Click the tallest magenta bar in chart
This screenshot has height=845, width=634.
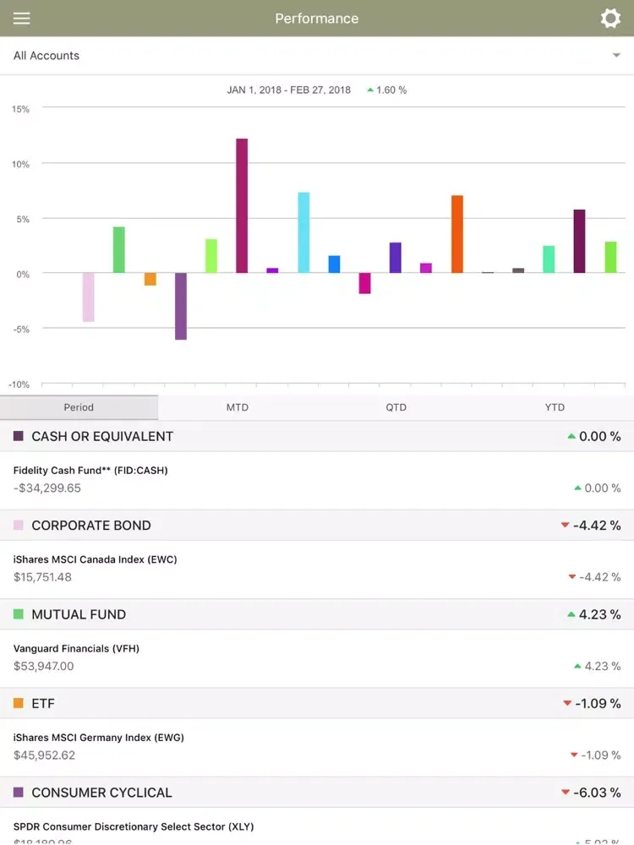click(x=242, y=205)
